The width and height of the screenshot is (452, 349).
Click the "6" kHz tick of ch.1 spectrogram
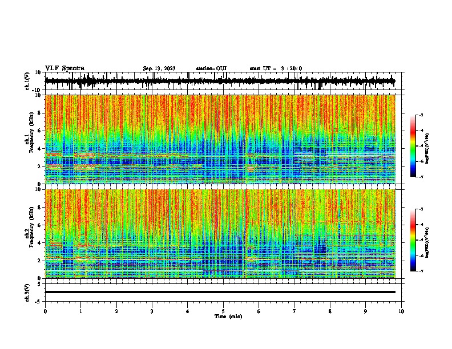click(x=40, y=131)
